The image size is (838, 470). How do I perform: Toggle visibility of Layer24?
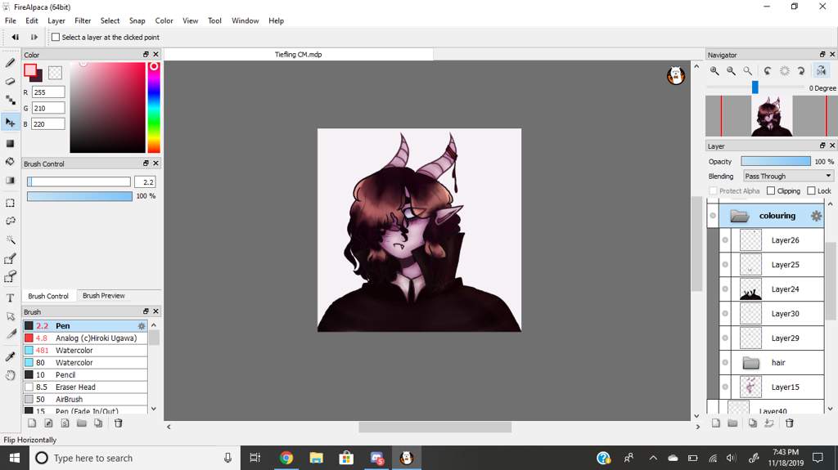click(725, 289)
